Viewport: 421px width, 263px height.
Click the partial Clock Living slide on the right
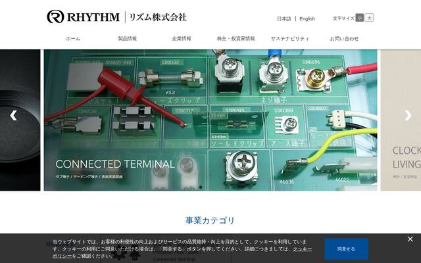(401, 120)
